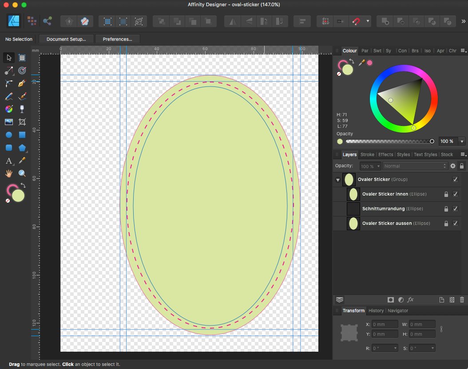
Task: Select the View (hand) tool
Action: coord(8,173)
